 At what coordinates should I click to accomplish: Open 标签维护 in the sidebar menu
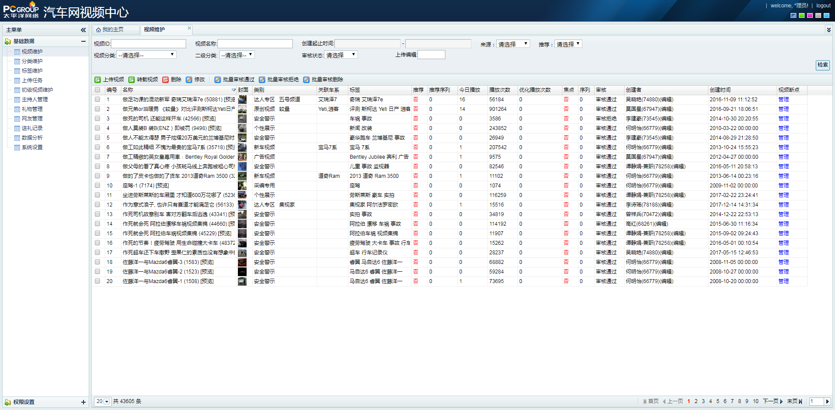32,71
